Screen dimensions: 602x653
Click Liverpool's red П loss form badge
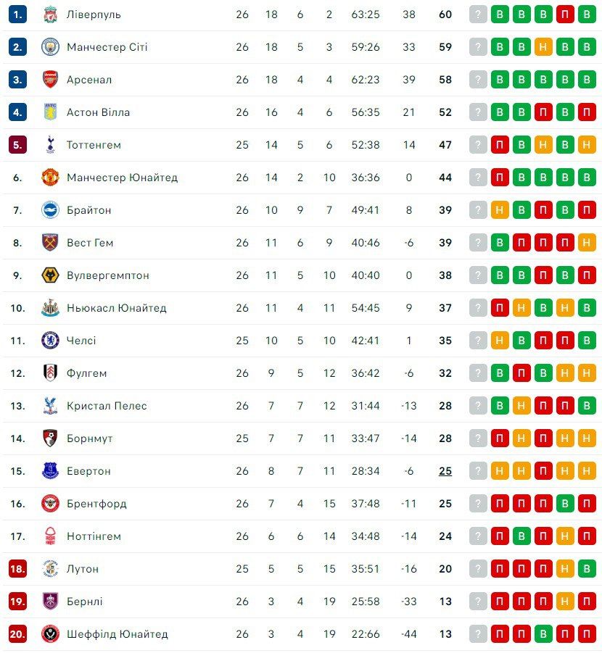(x=565, y=14)
